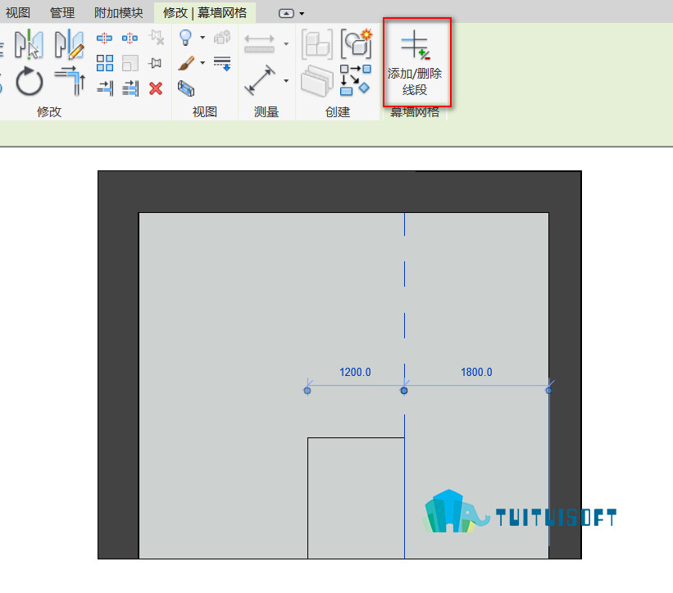The width and height of the screenshot is (673, 593).
Task: Select Trim/Extend Single Element tool
Action: 105,88
